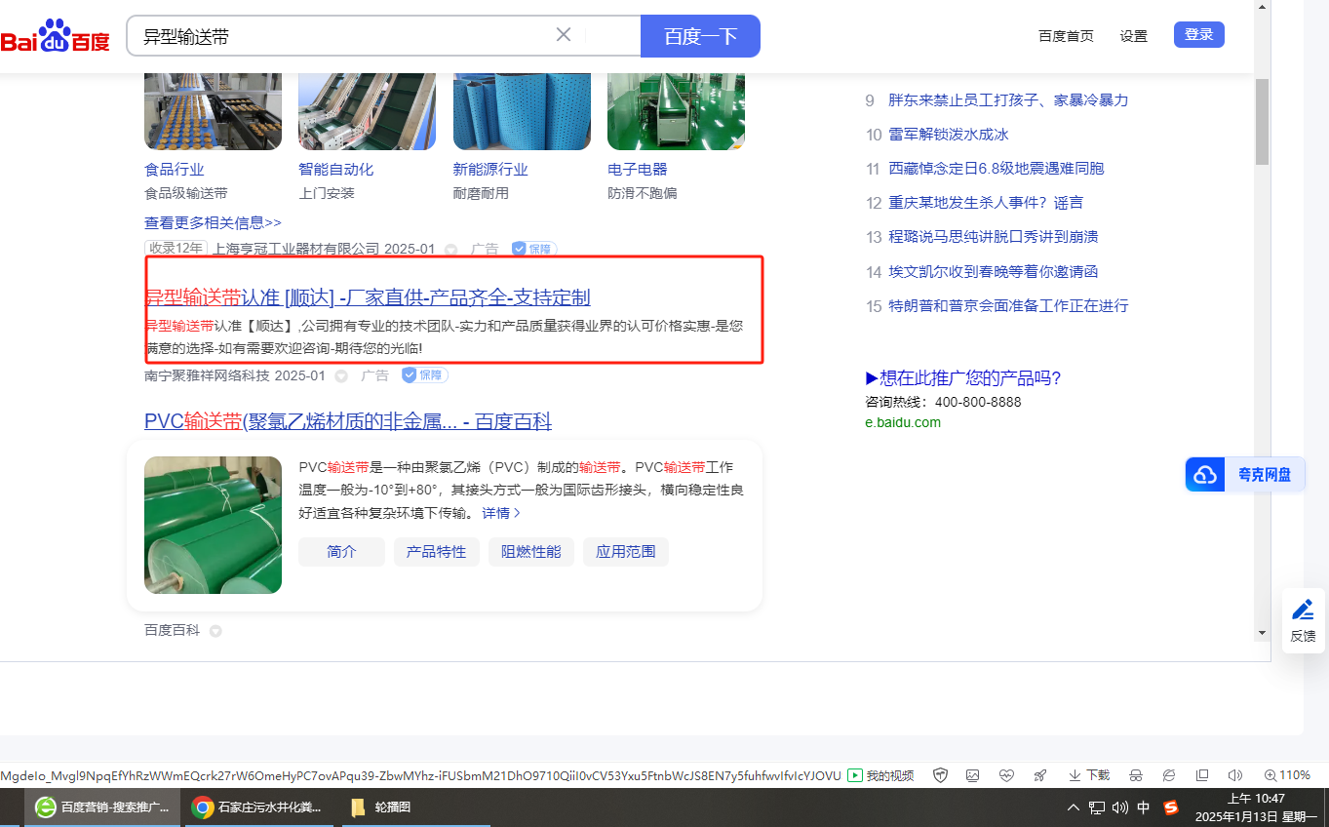This screenshot has height=827, width=1329.
Task: Click 上海亨冠工业器材有限公司 source name
Action: click(296, 249)
